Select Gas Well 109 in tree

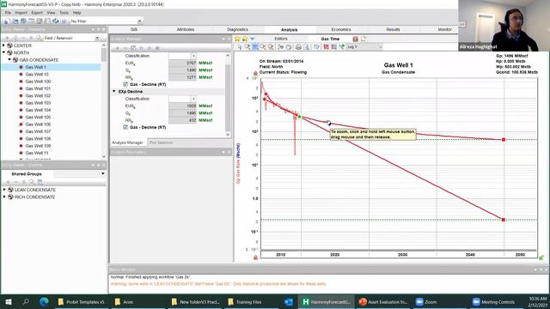(x=38, y=146)
